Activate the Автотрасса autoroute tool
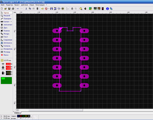The image size is (153, 120). pyautogui.click(x=6, y=43)
